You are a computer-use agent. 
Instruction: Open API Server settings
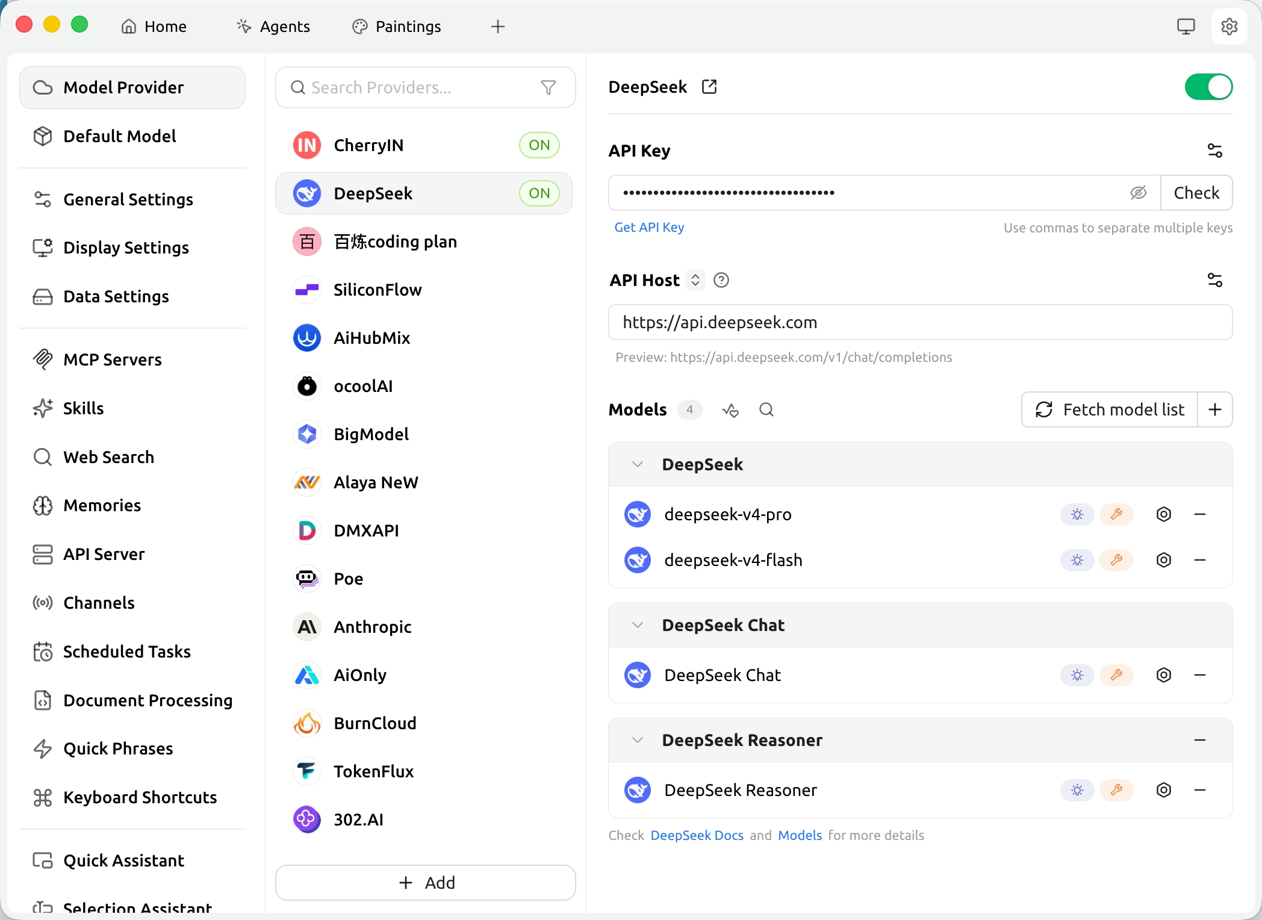tap(132, 554)
